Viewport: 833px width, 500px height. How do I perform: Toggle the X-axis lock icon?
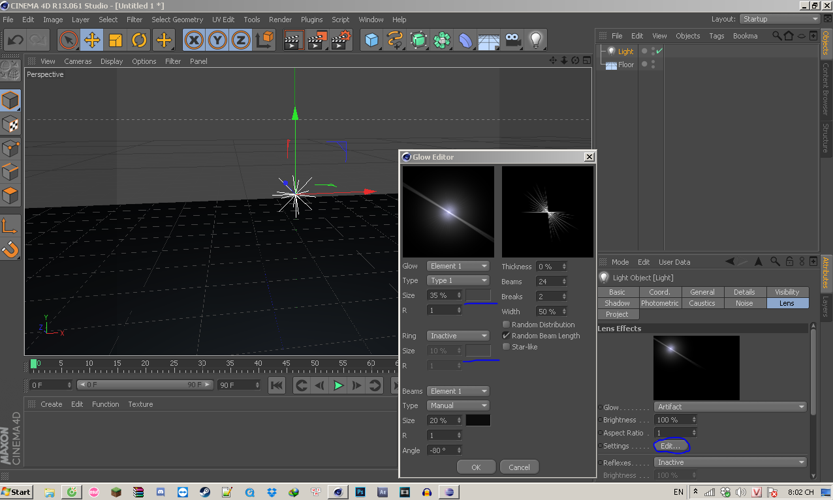[x=193, y=40]
